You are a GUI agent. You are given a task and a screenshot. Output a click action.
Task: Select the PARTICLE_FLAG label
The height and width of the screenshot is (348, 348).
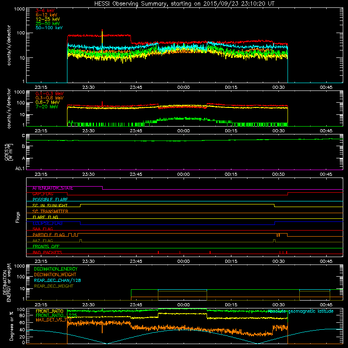(x=49, y=235)
